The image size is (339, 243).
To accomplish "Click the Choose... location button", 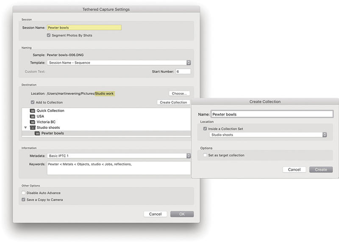I will [179, 93].
